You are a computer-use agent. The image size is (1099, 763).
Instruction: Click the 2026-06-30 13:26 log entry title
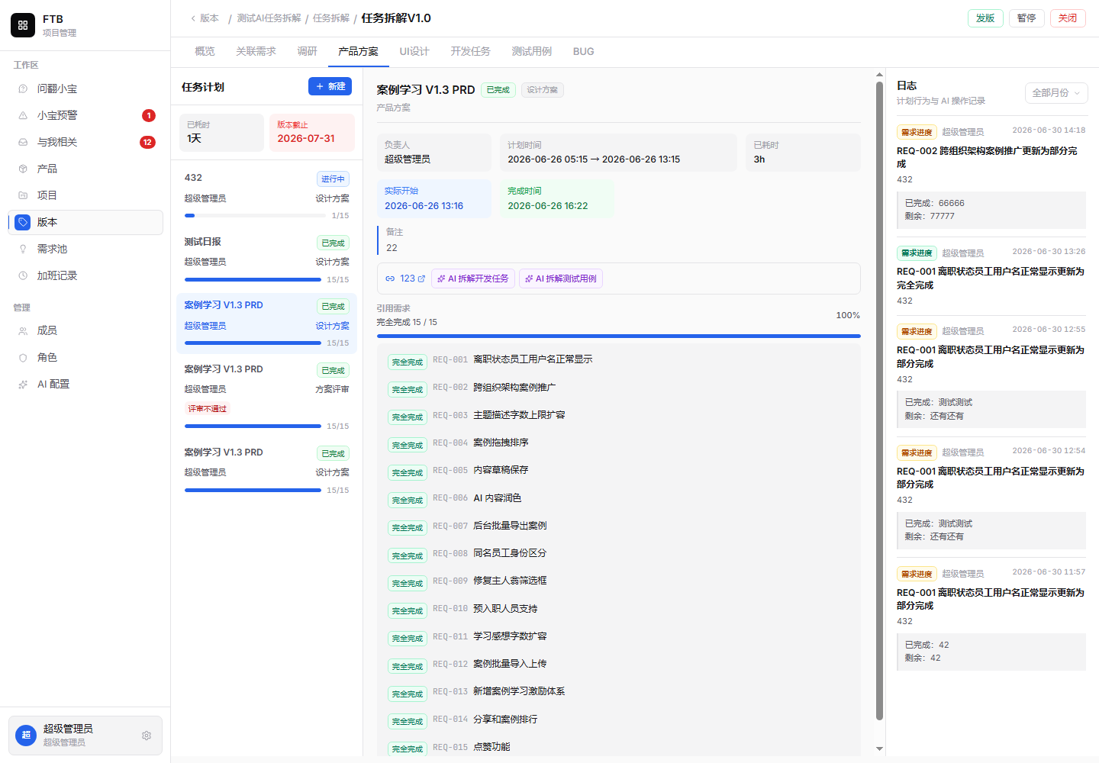click(991, 278)
